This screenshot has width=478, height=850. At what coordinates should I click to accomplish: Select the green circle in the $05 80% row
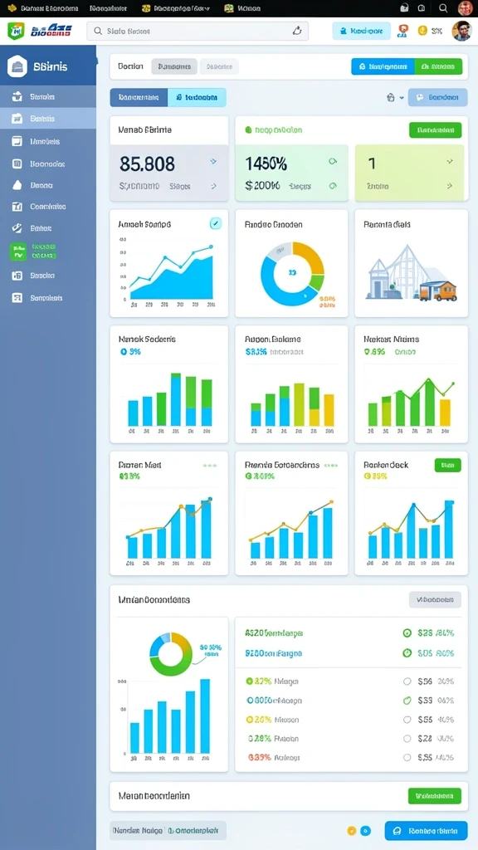pyautogui.click(x=407, y=653)
